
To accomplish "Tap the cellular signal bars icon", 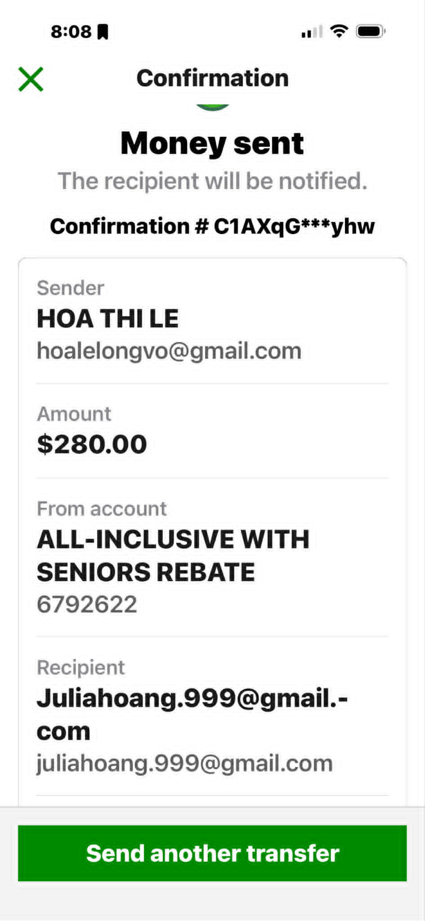I will click(x=312, y=32).
